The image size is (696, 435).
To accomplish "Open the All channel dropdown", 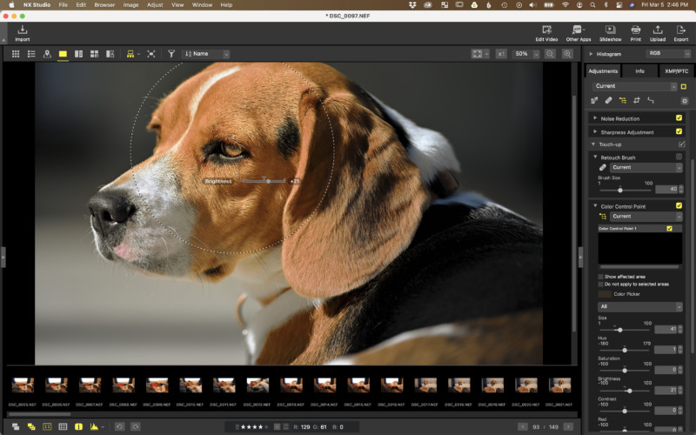I will coord(640,307).
